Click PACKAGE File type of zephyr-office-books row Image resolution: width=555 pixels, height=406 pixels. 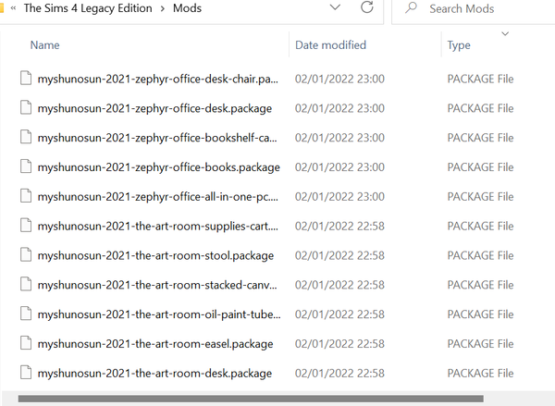pyautogui.click(x=480, y=167)
